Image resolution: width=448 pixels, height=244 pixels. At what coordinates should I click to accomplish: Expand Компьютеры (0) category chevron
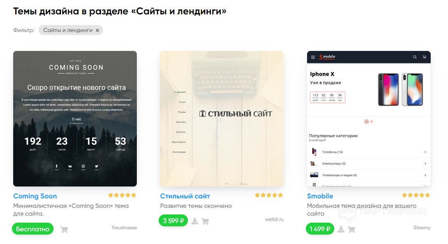tap(425, 164)
